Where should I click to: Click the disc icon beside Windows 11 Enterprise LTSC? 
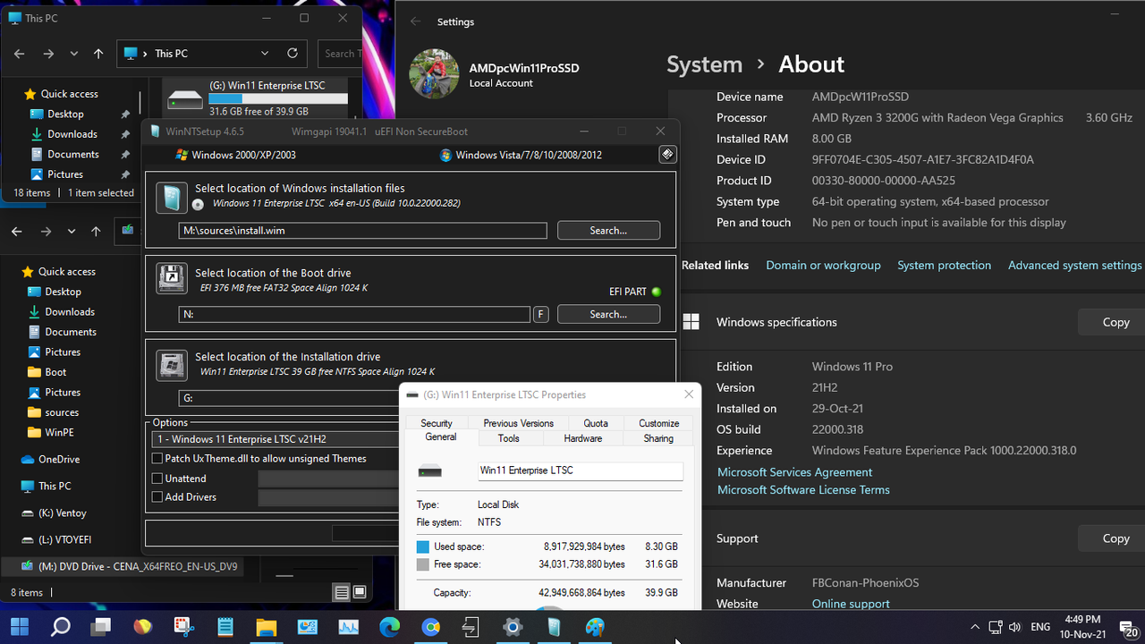coord(198,204)
